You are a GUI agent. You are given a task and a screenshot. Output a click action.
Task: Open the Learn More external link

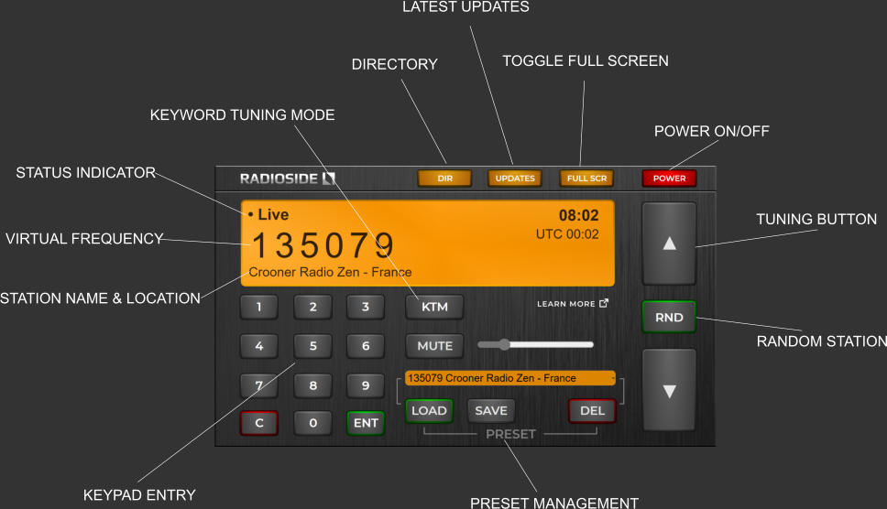572,304
